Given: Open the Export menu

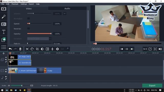Looking at the screenshot, I should (31, 4).
